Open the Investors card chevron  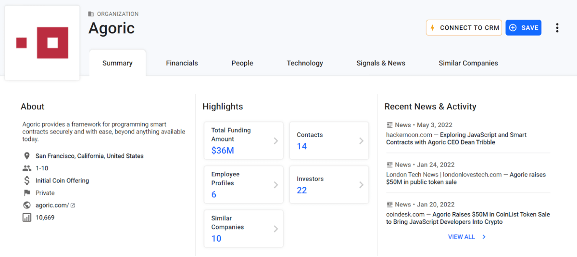tap(361, 185)
